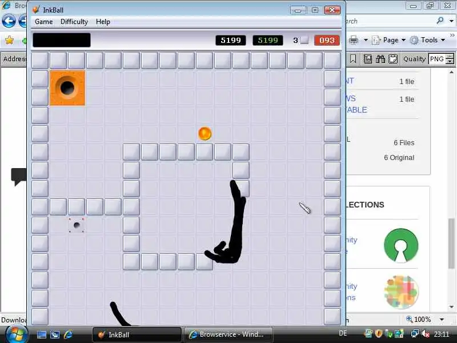Click the browser zoom level 100% button

pyautogui.click(x=419, y=319)
